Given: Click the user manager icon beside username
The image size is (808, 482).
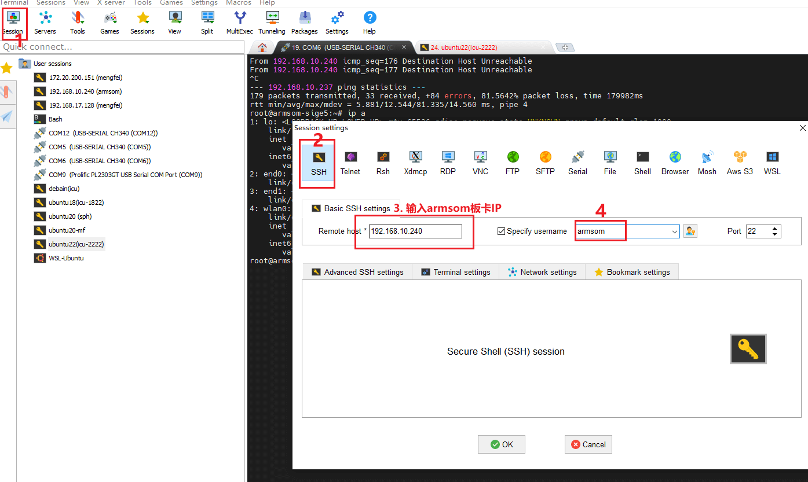Looking at the screenshot, I should 690,231.
